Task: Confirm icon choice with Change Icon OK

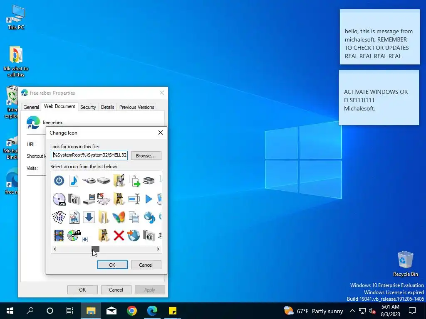Action: (x=112, y=265)
